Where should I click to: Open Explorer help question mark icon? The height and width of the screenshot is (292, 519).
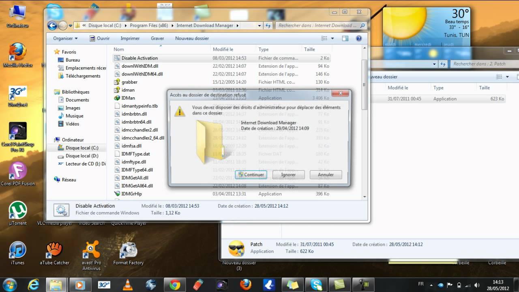358,39
